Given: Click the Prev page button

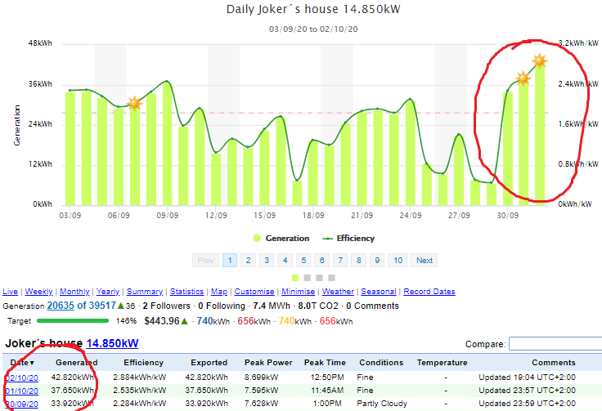Looking at the screenshot, I should coord(205,261).
